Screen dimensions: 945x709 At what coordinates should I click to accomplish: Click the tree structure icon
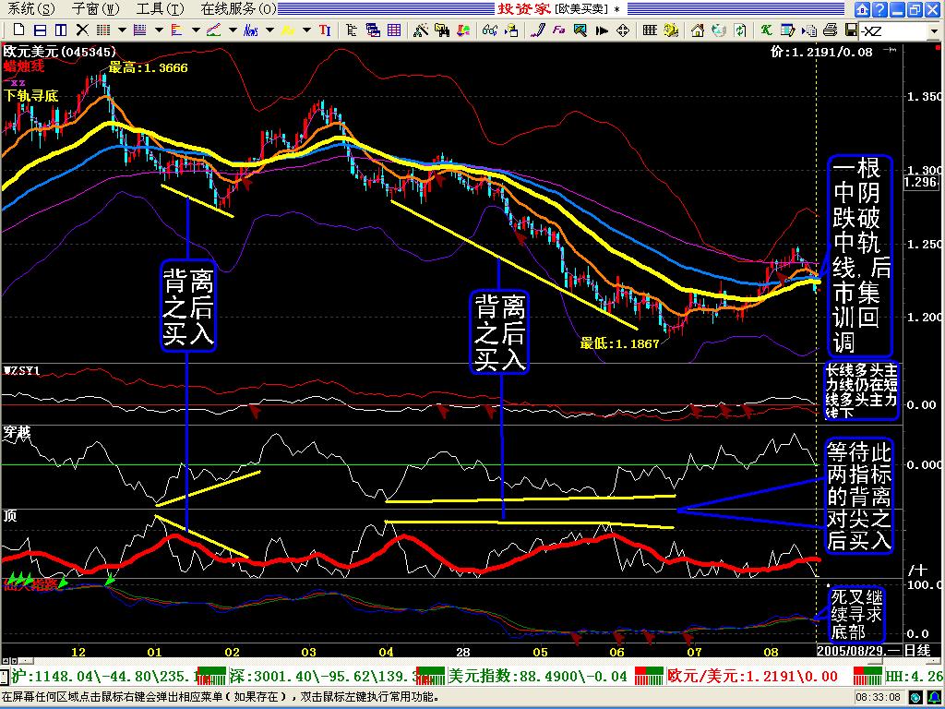352,30
